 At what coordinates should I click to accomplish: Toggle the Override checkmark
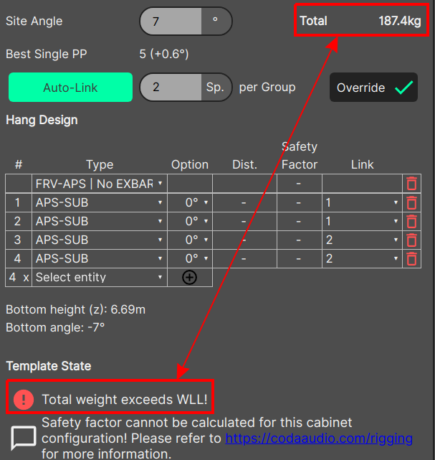tap(373, 88)
